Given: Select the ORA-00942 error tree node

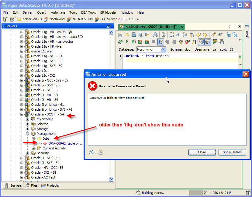Looking at the screenshot, I should point(66,143).
